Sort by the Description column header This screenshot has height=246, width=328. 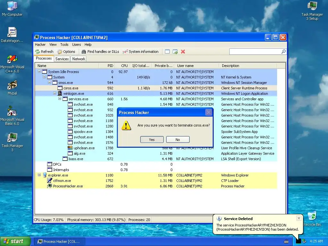click(248, 66)
